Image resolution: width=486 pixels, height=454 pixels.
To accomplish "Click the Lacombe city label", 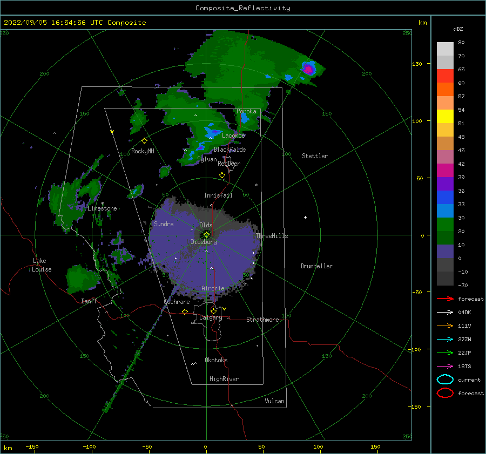I will [x=233, y=135].
